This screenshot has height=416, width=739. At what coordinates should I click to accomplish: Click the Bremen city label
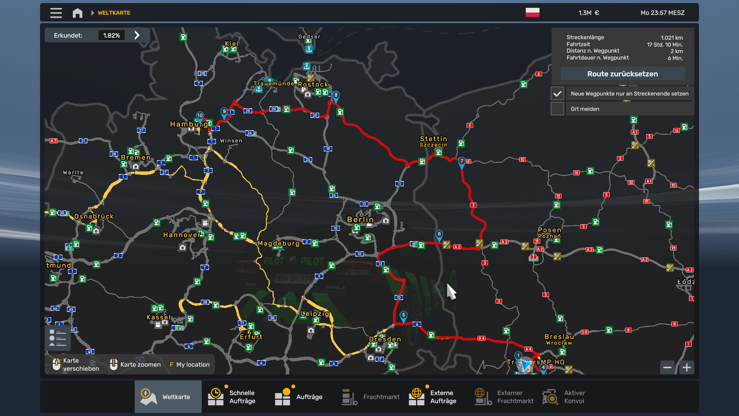coord(135,158)
